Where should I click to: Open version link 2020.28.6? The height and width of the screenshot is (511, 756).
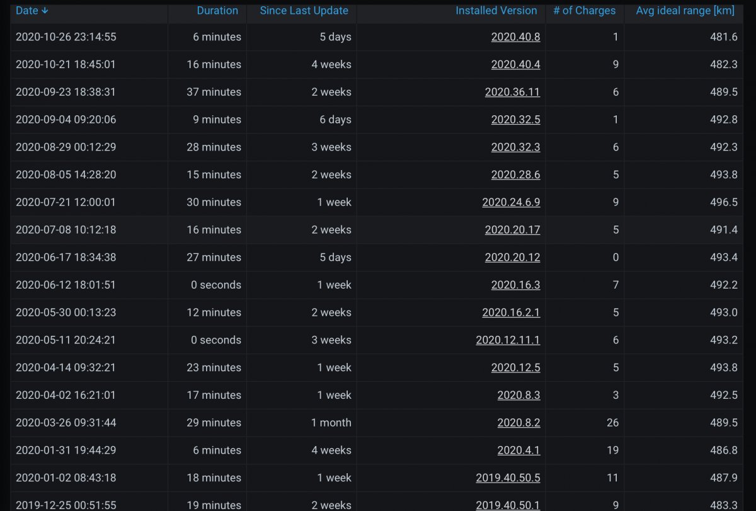(515, 175)
